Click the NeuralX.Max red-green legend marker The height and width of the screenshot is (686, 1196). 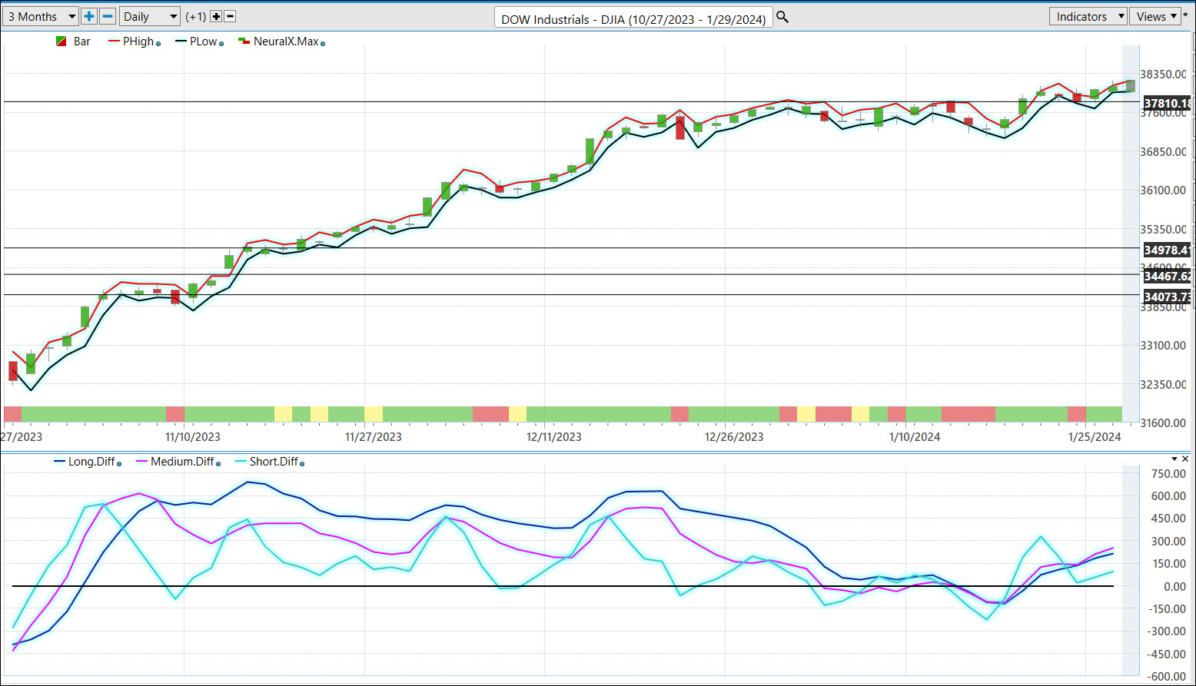244,41
